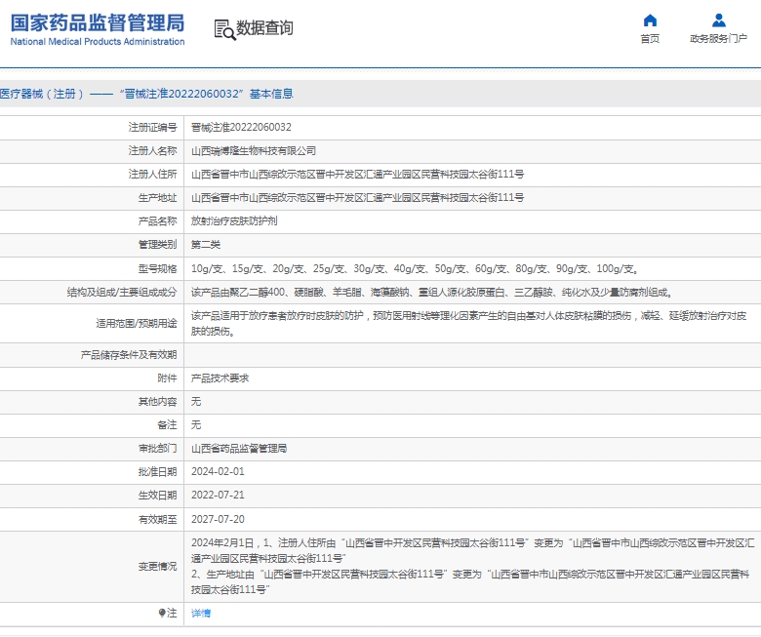Click 无 in the 其他内容 row
The width and height of the screenshot is (761, 637).
(x=196, y=401)
